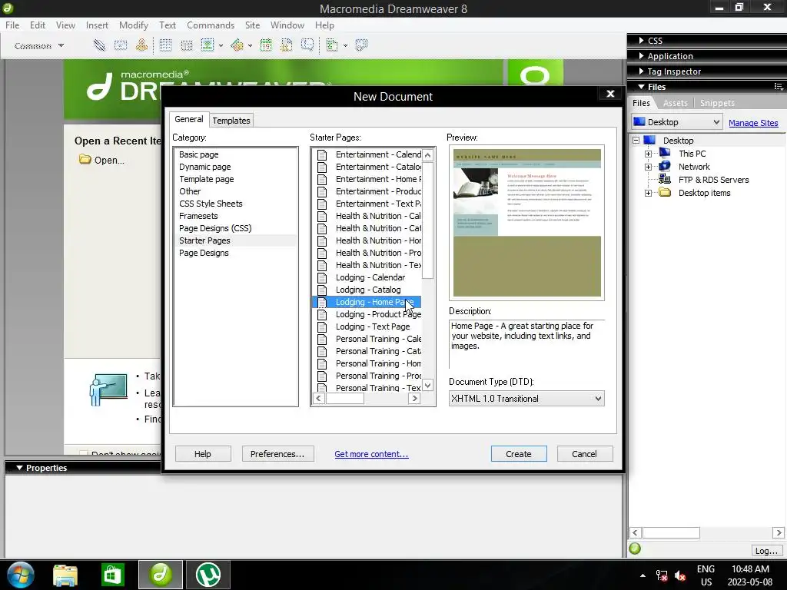787x590 pixels.
Task: Click the Comment toolbar icon
Action: pos(307,45)
